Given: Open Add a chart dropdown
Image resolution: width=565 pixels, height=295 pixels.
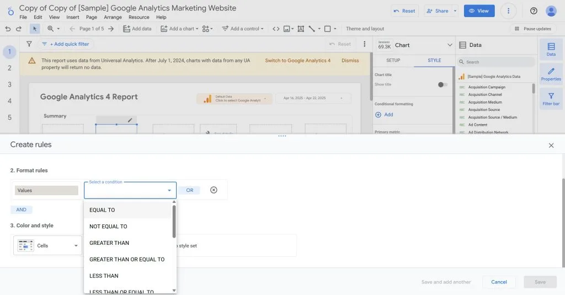Looking at the screenshot, I should (179, 29).
